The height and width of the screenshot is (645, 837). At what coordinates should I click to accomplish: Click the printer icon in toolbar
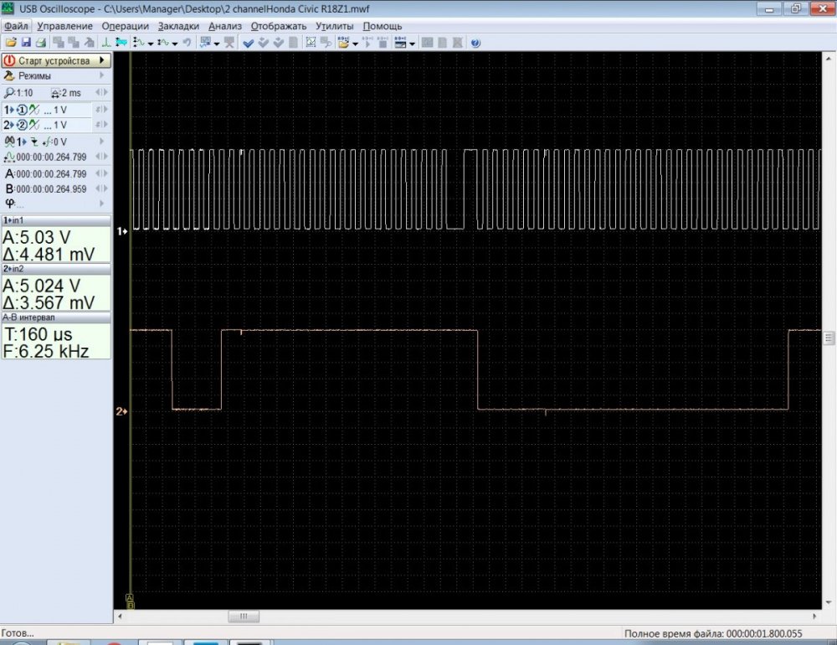point(40,43)
